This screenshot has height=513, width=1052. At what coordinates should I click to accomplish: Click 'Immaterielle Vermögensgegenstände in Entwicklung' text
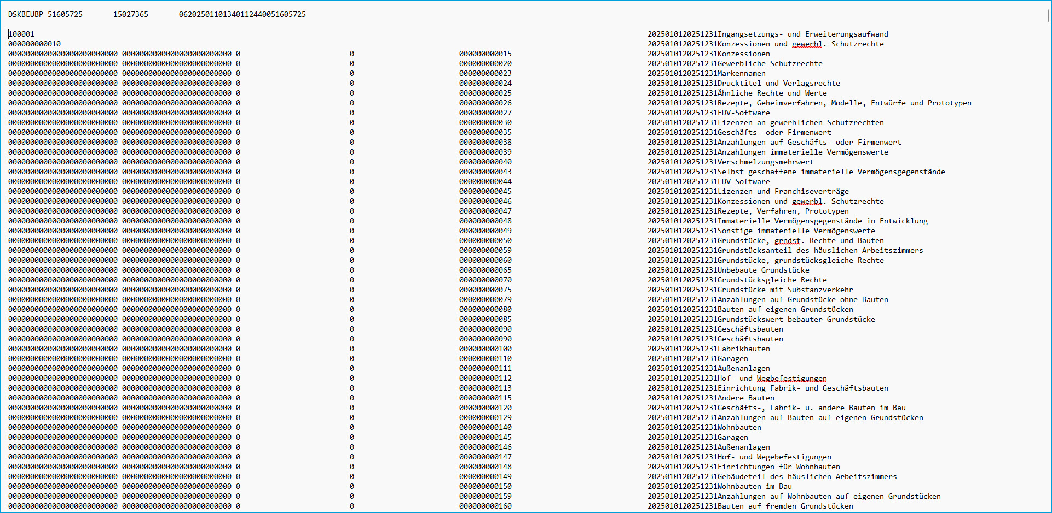[x=823, y=221]
